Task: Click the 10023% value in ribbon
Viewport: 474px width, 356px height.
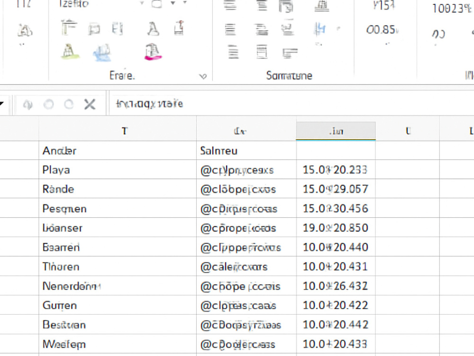Action: (452, 9)
